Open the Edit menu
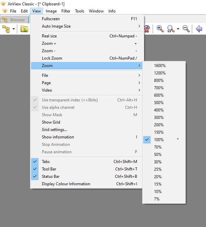 24,11
